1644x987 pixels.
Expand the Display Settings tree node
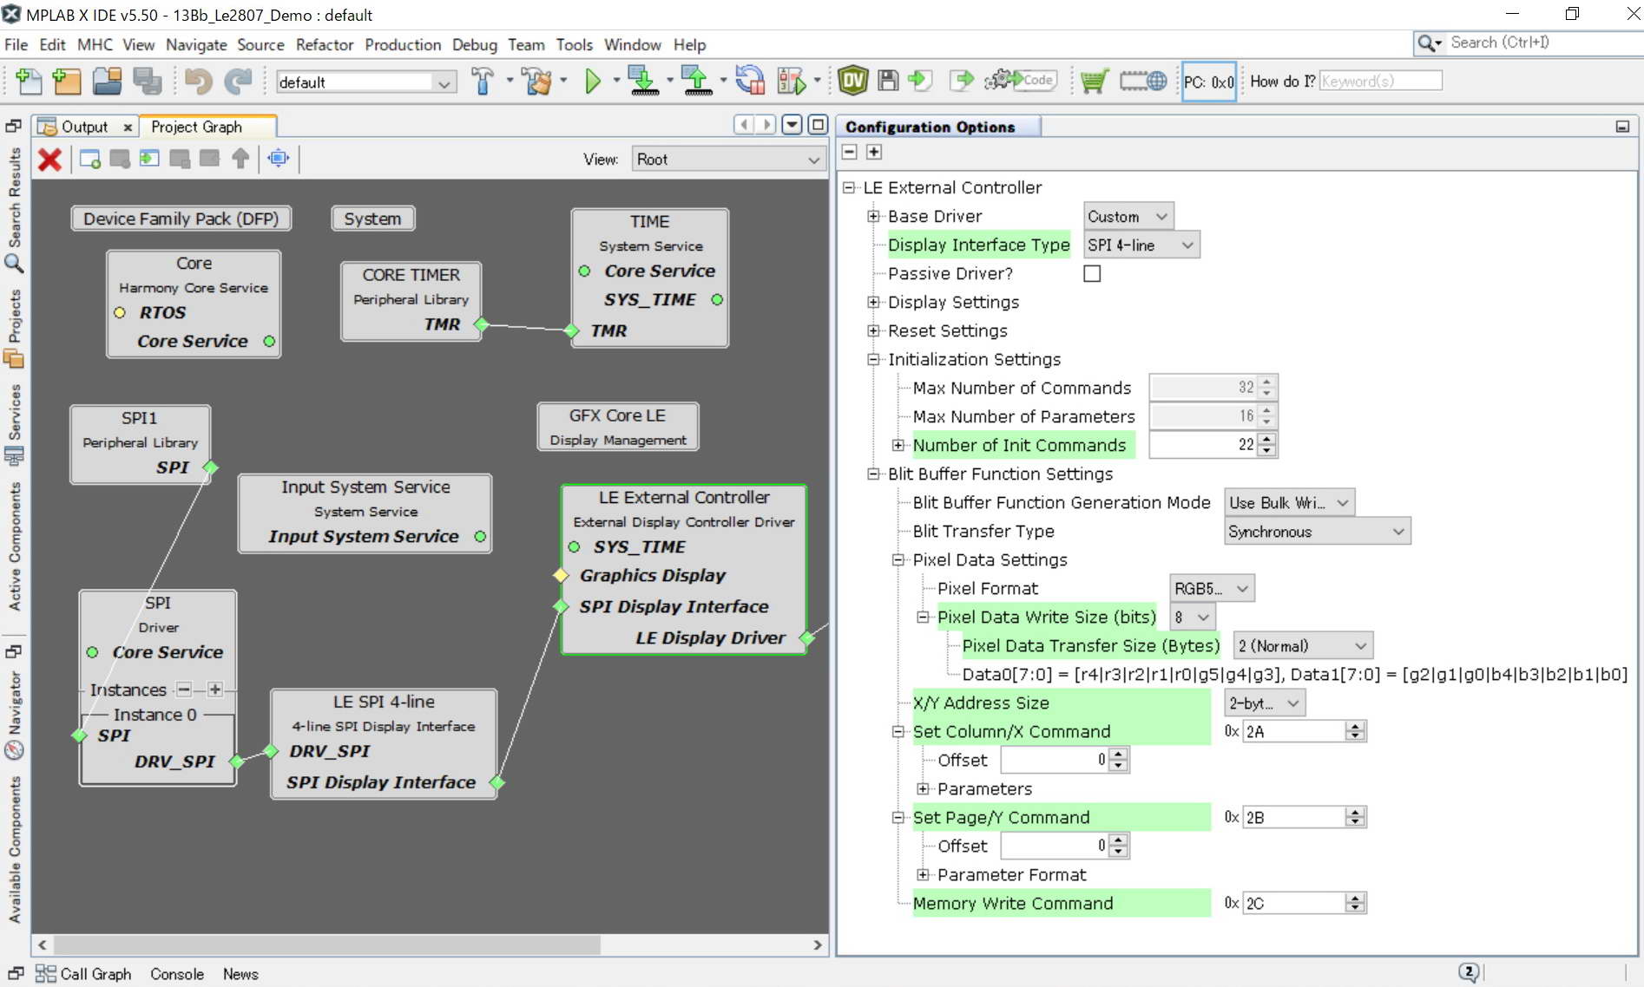pyautogui.click(x=873, y=302)
